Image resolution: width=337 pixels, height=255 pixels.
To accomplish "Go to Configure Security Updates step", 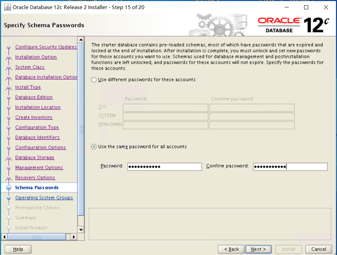I will click(46, 47).
